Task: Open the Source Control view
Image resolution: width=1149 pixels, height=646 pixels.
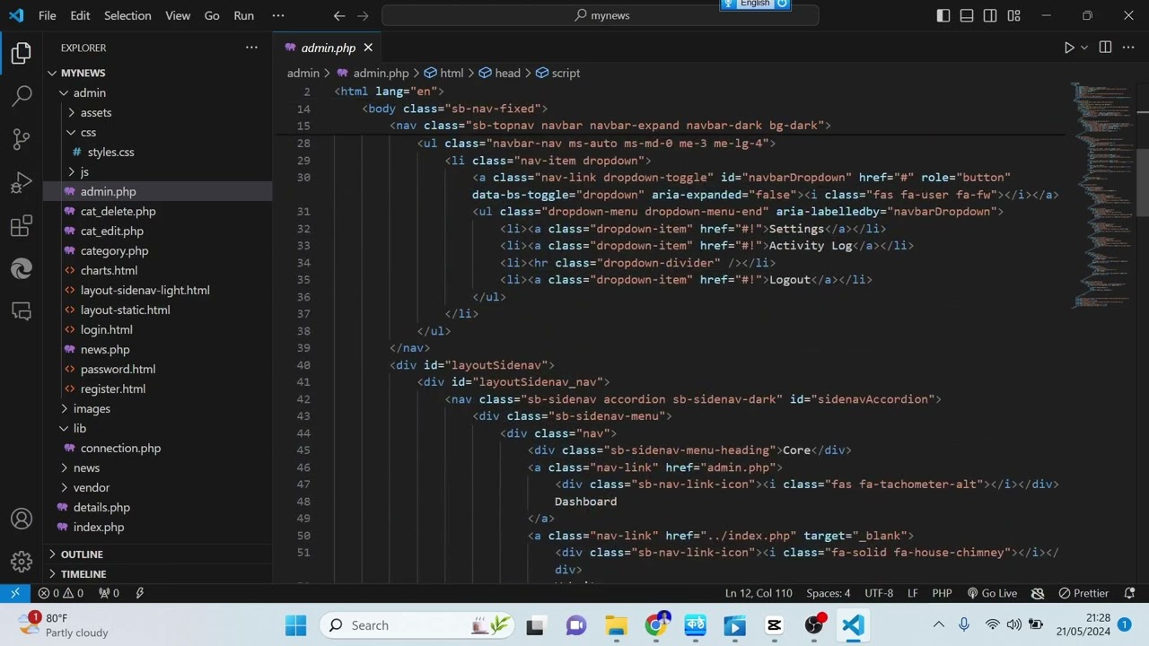Action: pos(22,139)
